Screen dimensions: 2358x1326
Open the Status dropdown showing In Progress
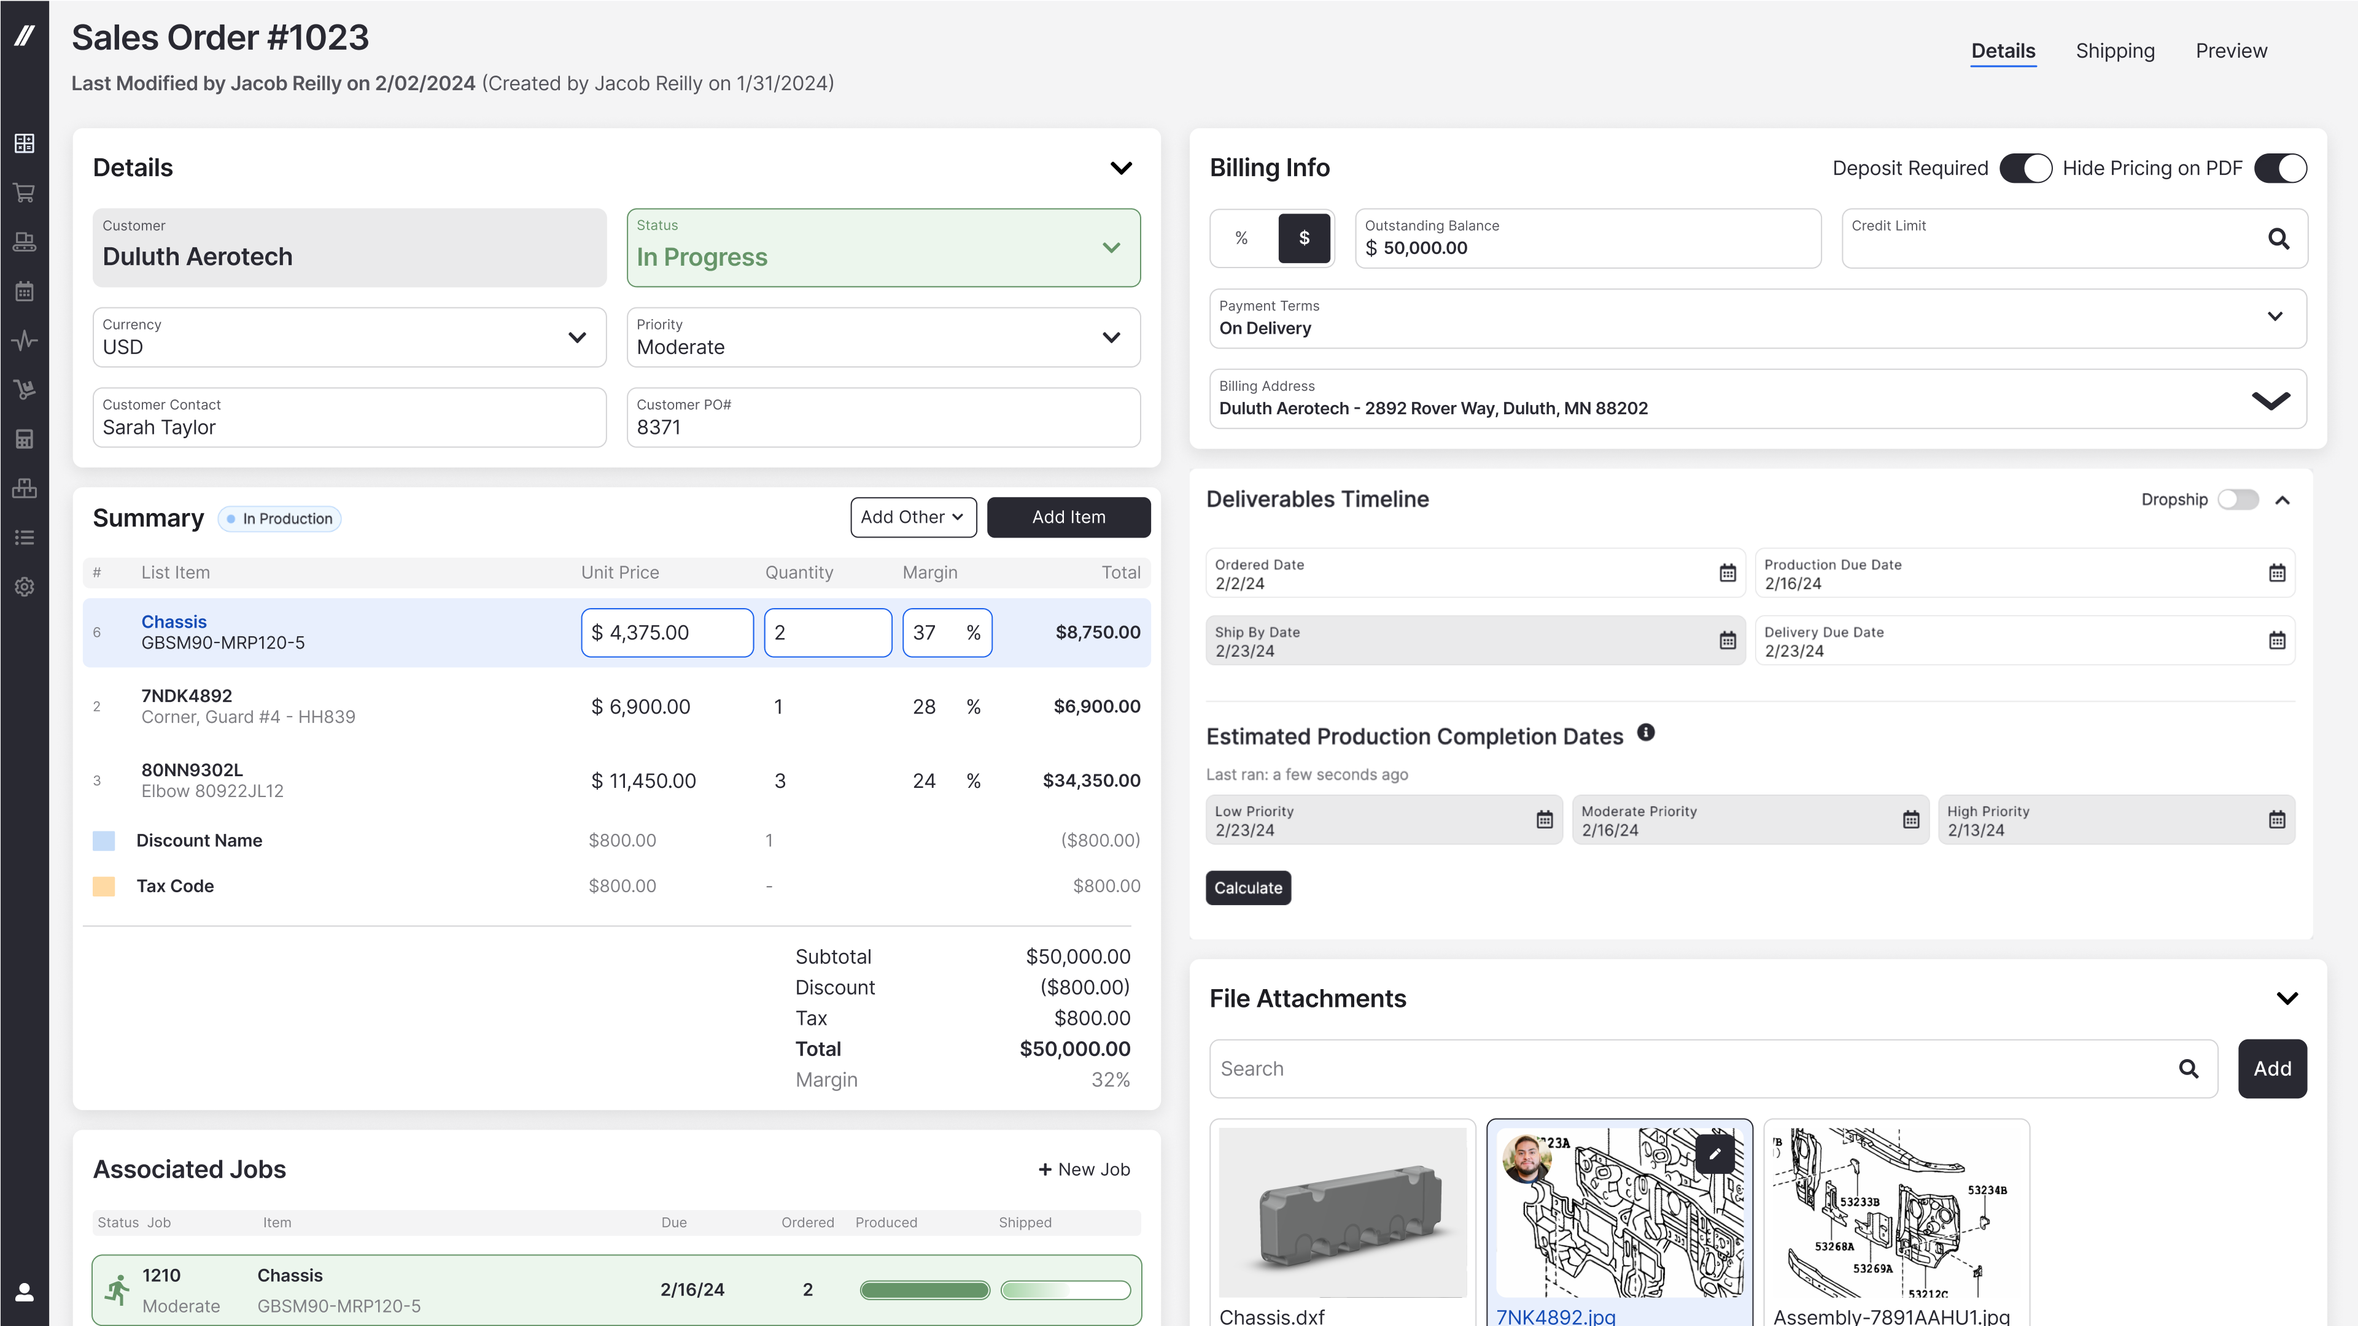(x=1111, y=248)
